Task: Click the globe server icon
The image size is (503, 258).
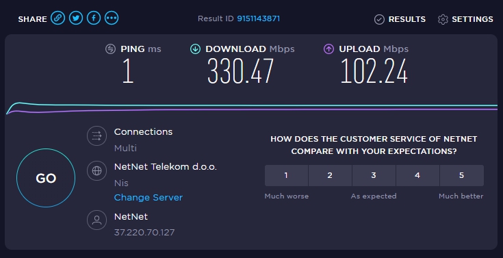Action: [96, 170]
